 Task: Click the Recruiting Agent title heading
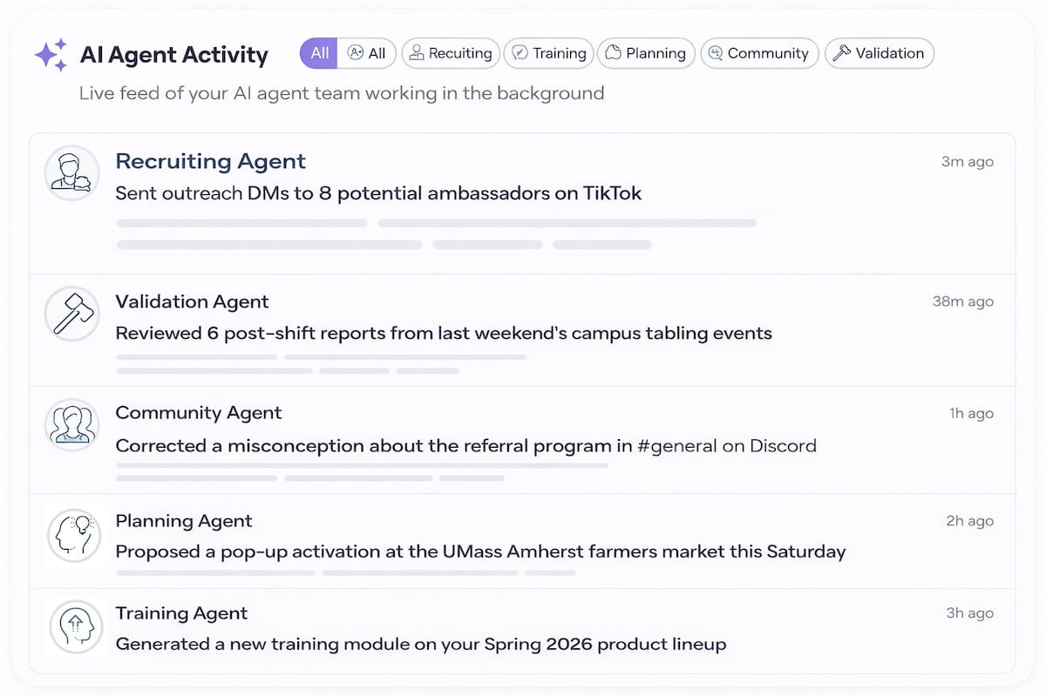click(x=210, y=161)
